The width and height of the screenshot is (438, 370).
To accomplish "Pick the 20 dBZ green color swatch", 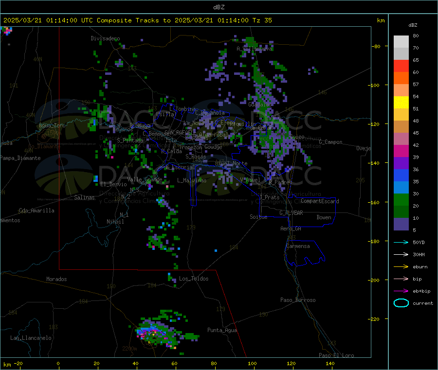I will coord(401,199).
